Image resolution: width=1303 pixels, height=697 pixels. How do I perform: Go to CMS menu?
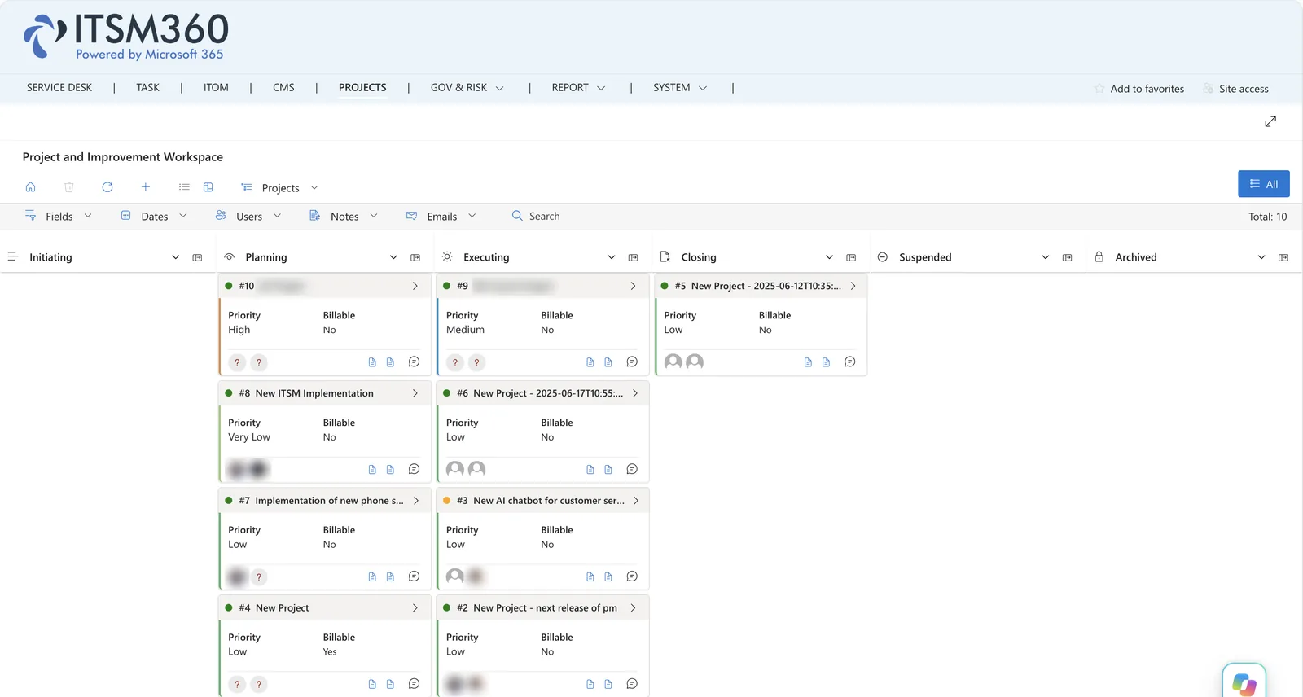(x=283, y=88)
